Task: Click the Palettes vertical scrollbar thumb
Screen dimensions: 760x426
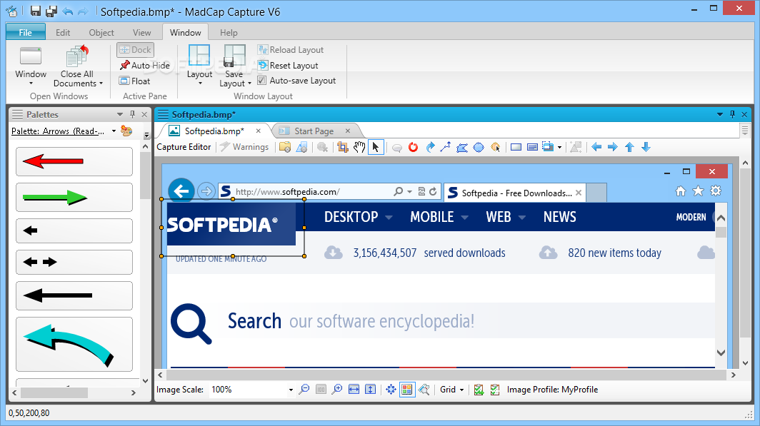Action: [x=145, y=176]
